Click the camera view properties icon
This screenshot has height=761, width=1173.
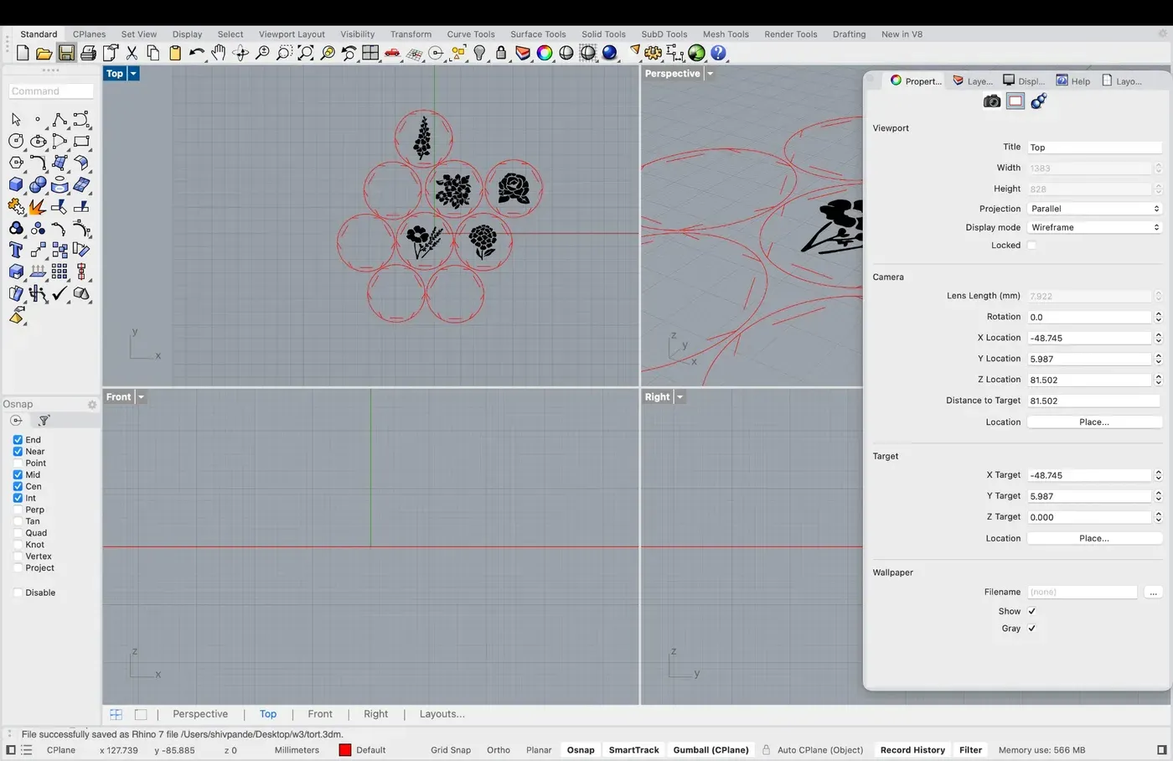point(992,101)
